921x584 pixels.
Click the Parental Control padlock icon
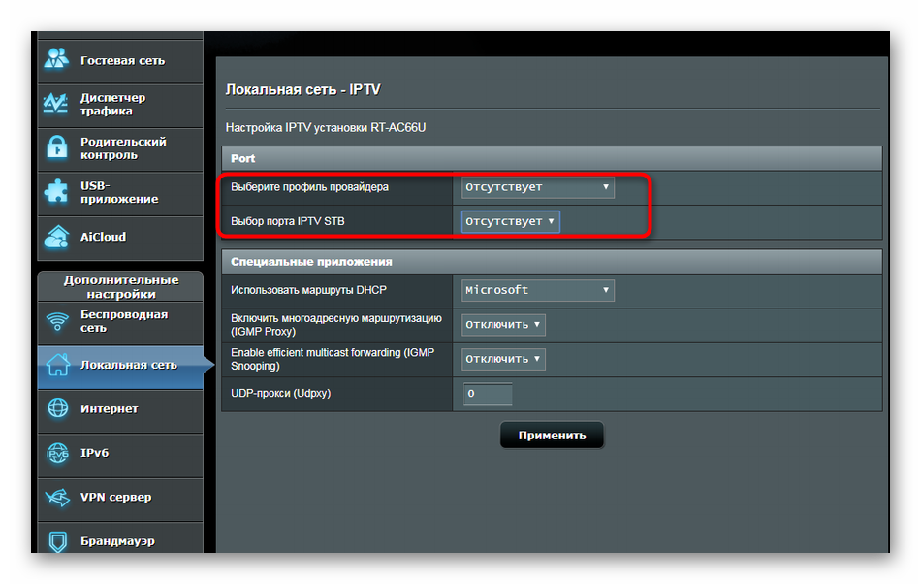click(x=57, y=148)
